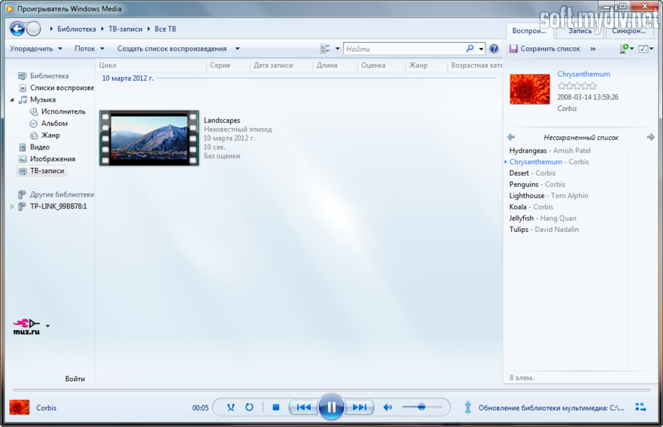Screen dimensions: 663x427
Task: Toggle repeat mode
Action: pyautogui.click(x=250, y=407)
